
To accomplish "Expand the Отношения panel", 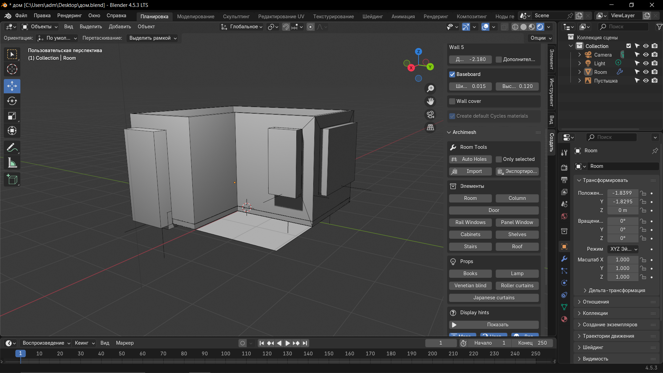I will pyautogui.click(x=596, y=302).
